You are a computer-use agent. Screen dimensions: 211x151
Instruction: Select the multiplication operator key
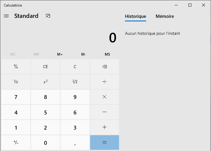[104, 97]
